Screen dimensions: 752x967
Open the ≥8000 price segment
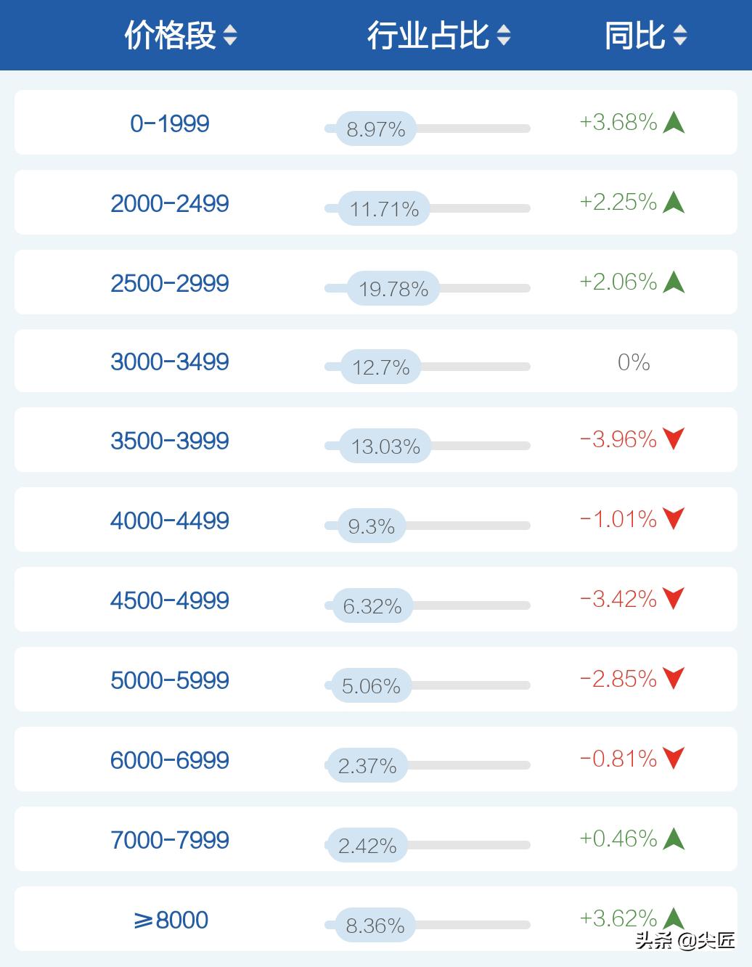coord(171,920)
